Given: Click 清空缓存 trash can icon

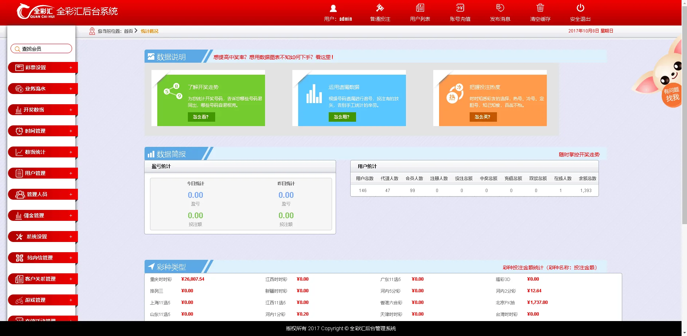Looking at the screenshot, I should coord(540,8).
